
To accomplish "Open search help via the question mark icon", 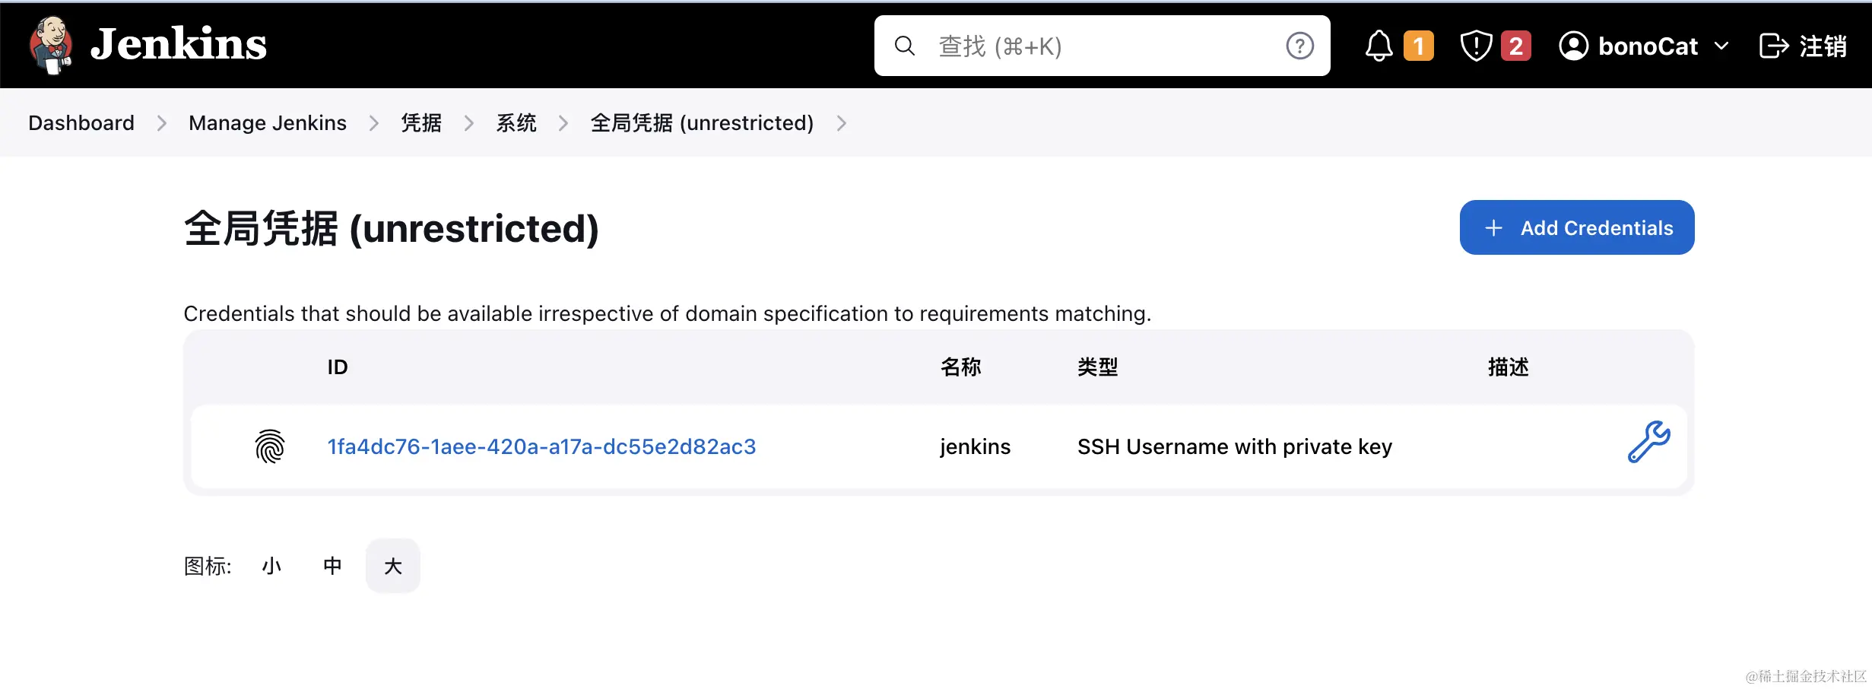I will (x=1299, y=46).
